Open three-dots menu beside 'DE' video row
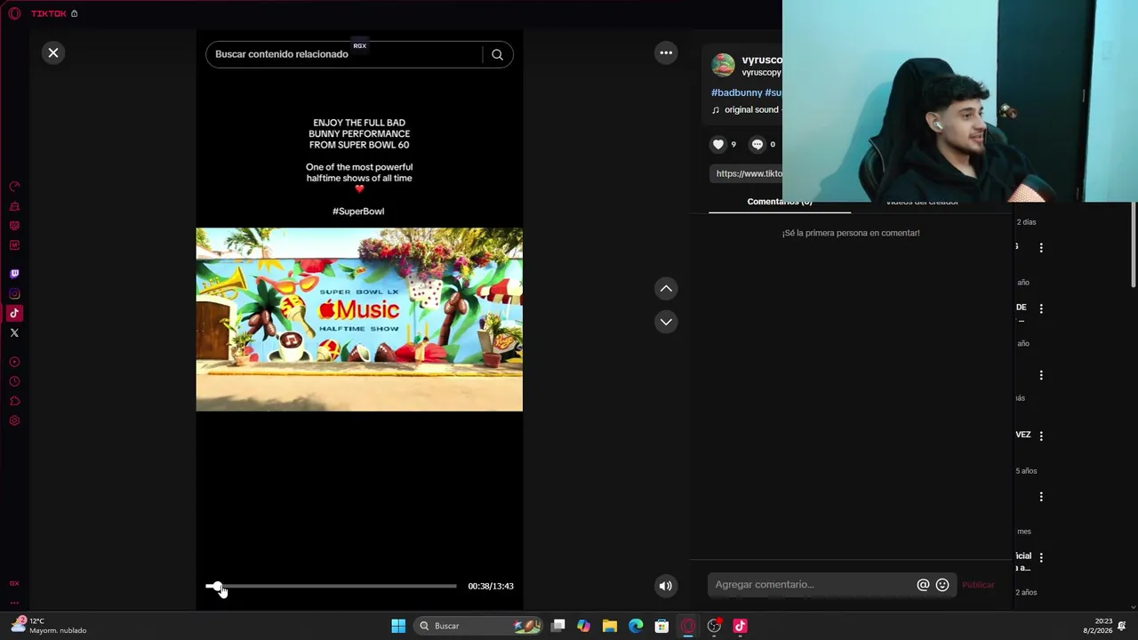 1041,308
